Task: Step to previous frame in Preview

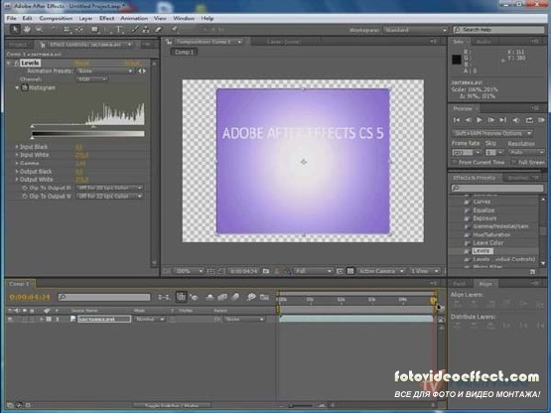Action: click(468, 120)
